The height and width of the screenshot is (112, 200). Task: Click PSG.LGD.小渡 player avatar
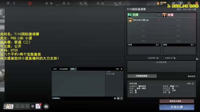130,20
